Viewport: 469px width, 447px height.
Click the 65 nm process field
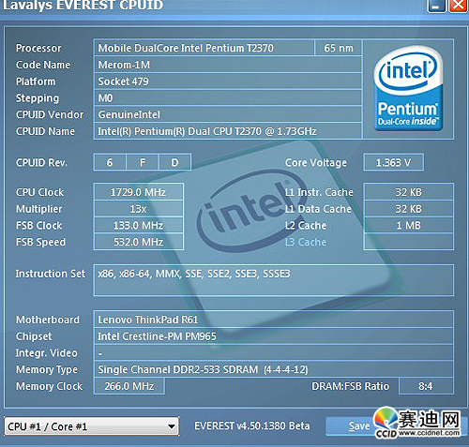point(339,48)
